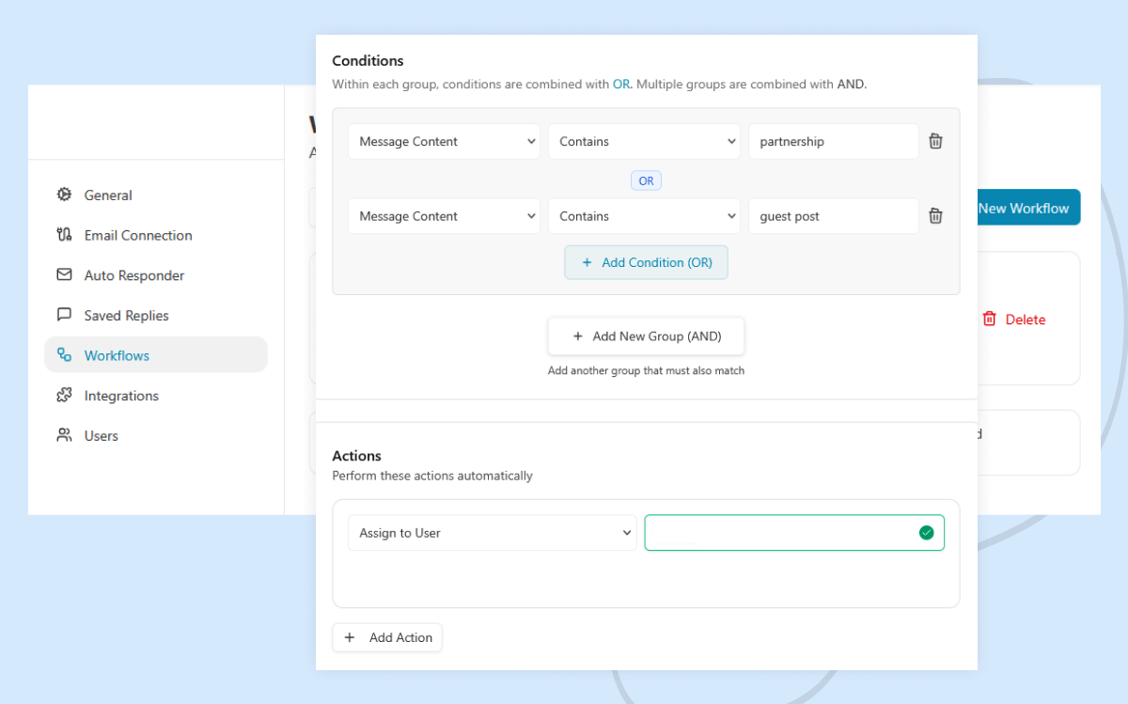Click the red trash icon beside Delete
This screenshot has width=1128, height=704.
(989, 320)
